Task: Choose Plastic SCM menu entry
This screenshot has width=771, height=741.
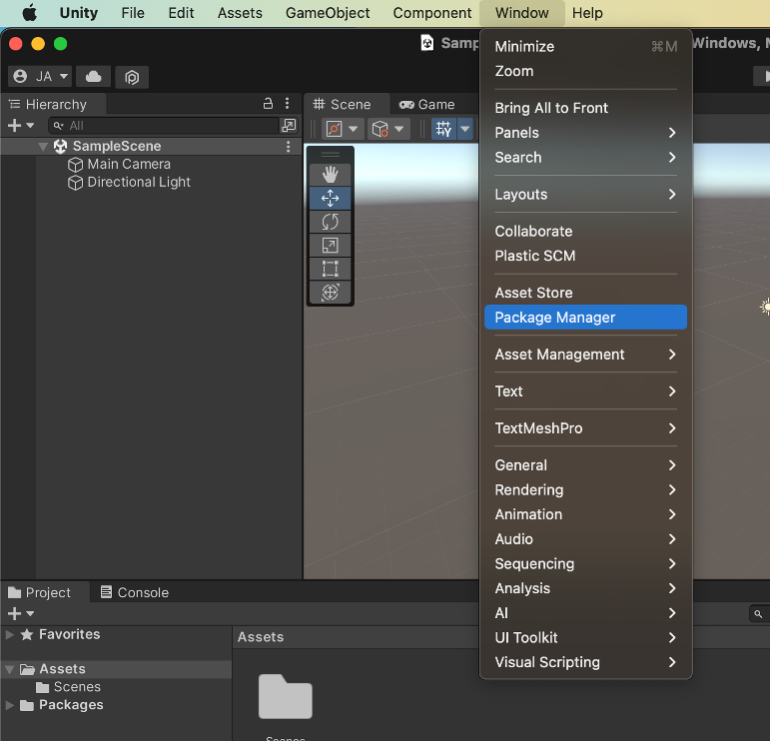Action: (x=585, y=256)
